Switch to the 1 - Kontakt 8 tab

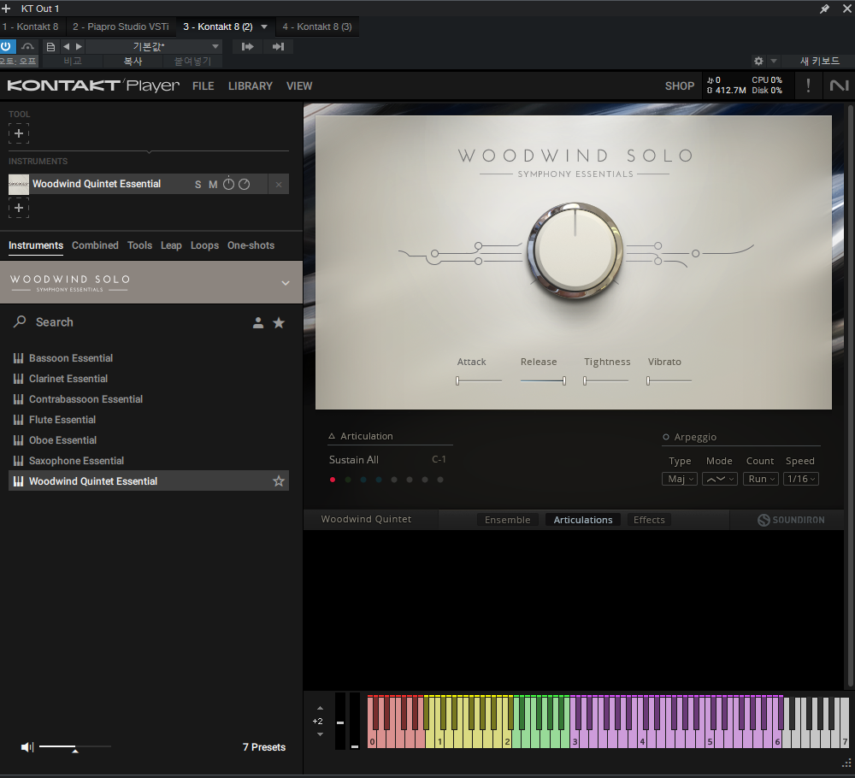pos(30,27)
